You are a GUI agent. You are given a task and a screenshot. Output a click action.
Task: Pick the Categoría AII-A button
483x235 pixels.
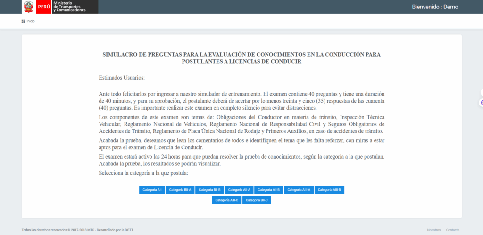pos(239,190)
